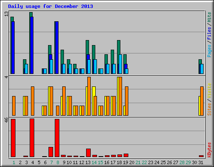Click the red KBytes bar for day 7

(51, 152)
